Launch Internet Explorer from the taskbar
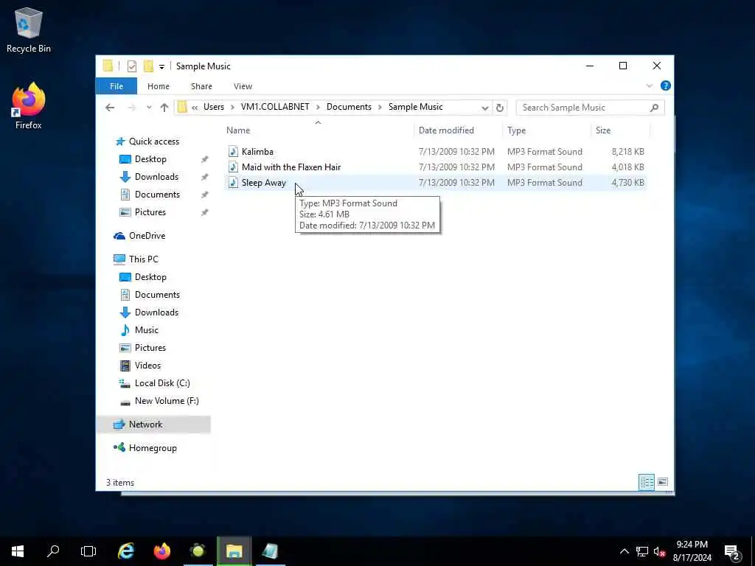 tap(126, 551)
